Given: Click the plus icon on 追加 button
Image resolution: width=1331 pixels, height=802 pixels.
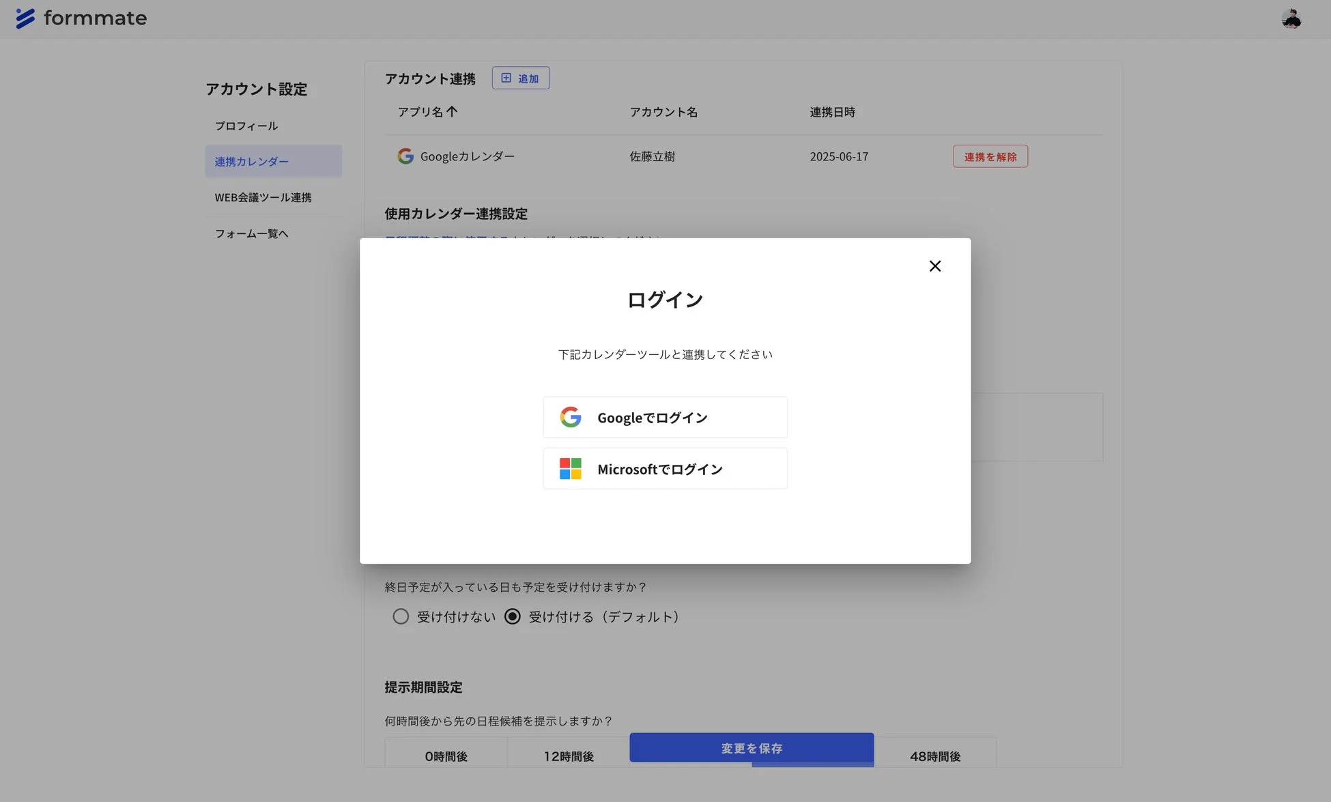Looking at the screenshot, I should pos(505,77).
